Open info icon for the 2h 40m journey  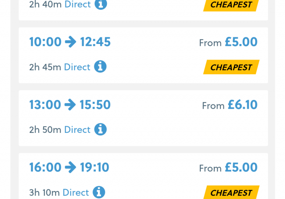tap(101, 4)
